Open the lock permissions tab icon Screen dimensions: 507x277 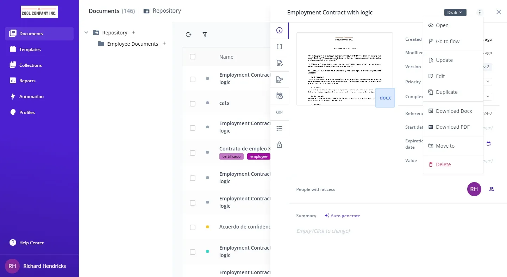click(x=280, y=145)
